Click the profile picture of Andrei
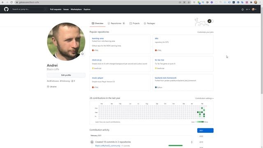The width and height of the screenshot is (263, 148). pyautogui.click(x=66, y=42)
